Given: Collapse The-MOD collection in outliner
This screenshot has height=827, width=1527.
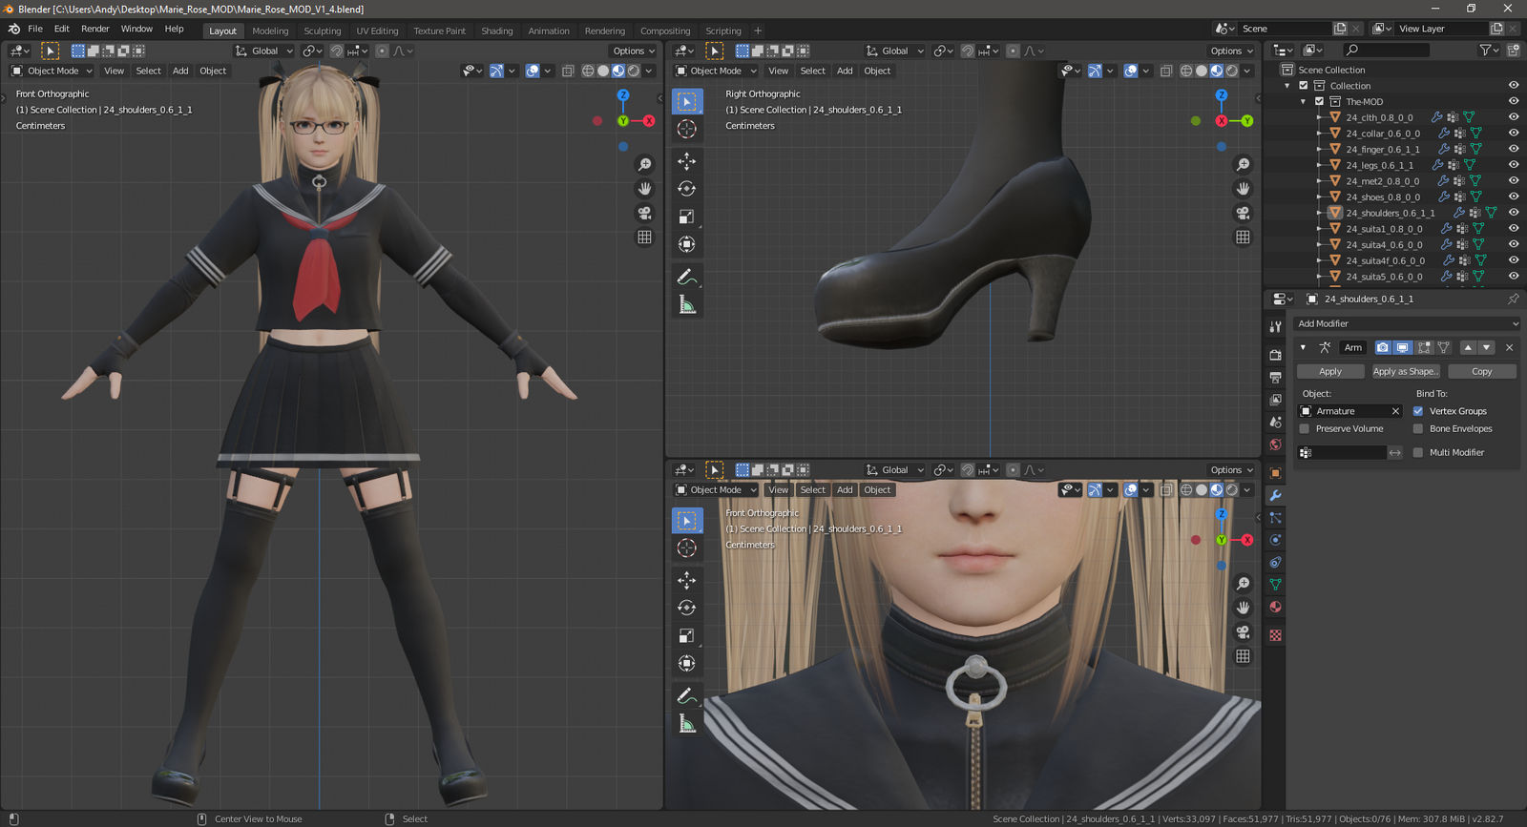Looking at the screenshot, I should (x=1303, y=101).
